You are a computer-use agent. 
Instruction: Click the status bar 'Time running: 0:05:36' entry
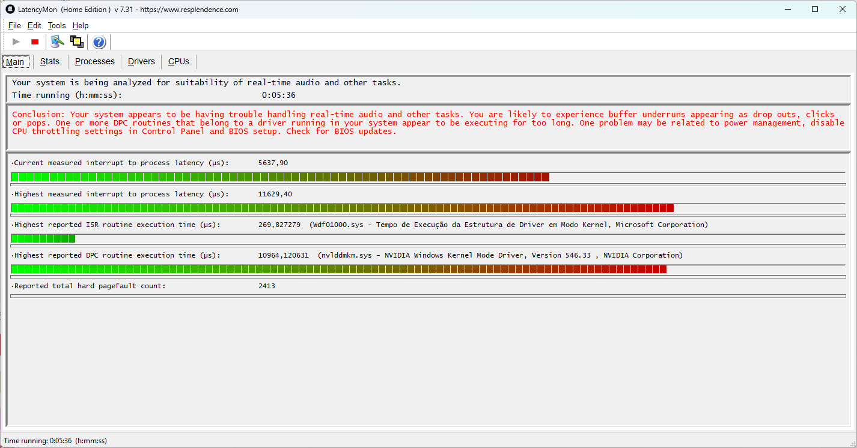[55, 440]
